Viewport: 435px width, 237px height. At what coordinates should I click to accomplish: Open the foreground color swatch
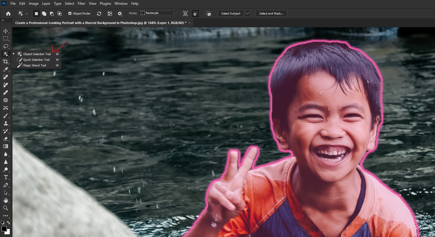[4, 229]
